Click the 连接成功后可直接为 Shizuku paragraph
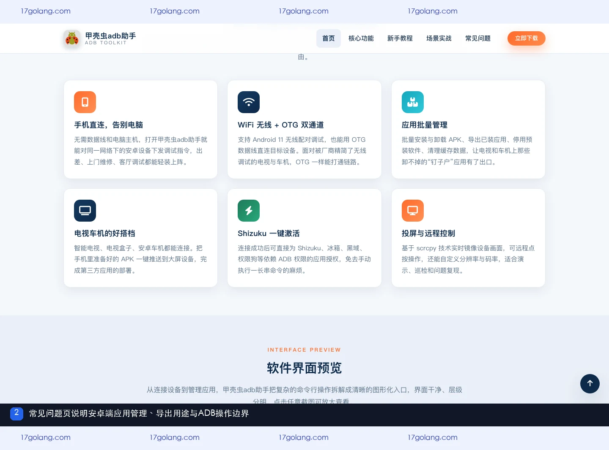The width and height of the screenshot is (609, 450). pyautogui.click(x=304, y=259)
